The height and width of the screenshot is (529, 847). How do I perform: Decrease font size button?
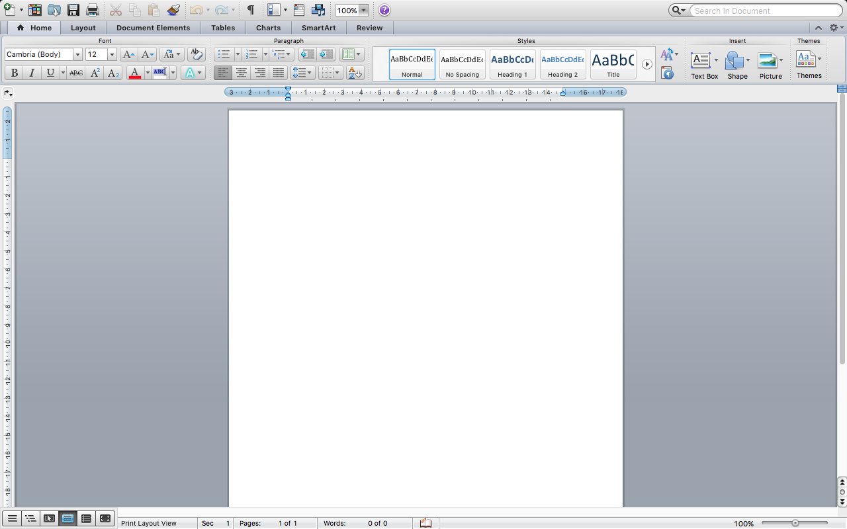coord(148,54)
